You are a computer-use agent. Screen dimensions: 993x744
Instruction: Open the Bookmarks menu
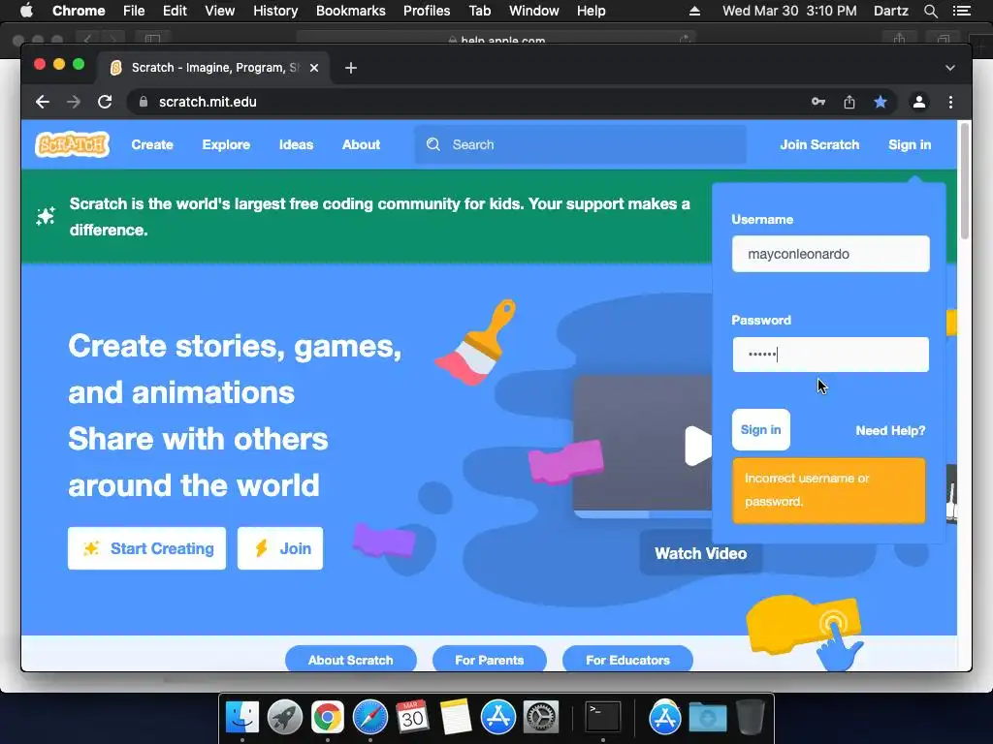[351, 11]
